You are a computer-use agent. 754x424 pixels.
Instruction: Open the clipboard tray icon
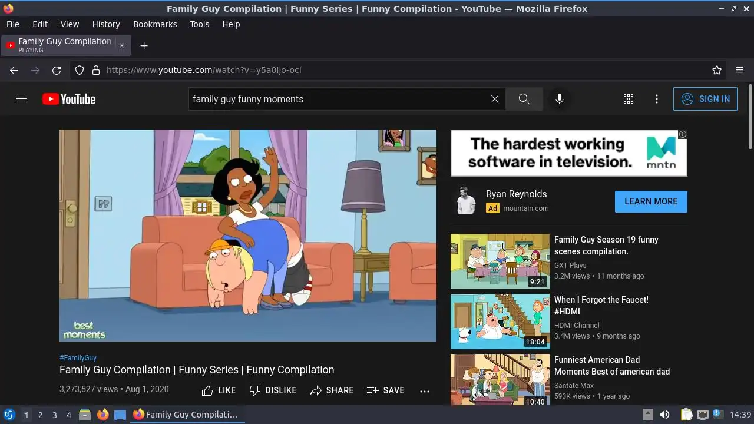(686, 415)
